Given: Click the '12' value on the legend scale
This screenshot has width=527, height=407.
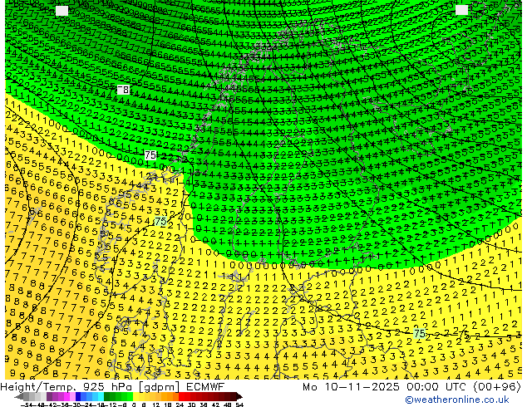Looking at the screenshot, I should pos(156,405).
